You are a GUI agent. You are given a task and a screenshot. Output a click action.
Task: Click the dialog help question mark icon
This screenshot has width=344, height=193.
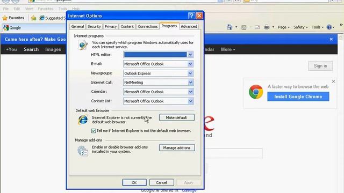tap(191, 16)
